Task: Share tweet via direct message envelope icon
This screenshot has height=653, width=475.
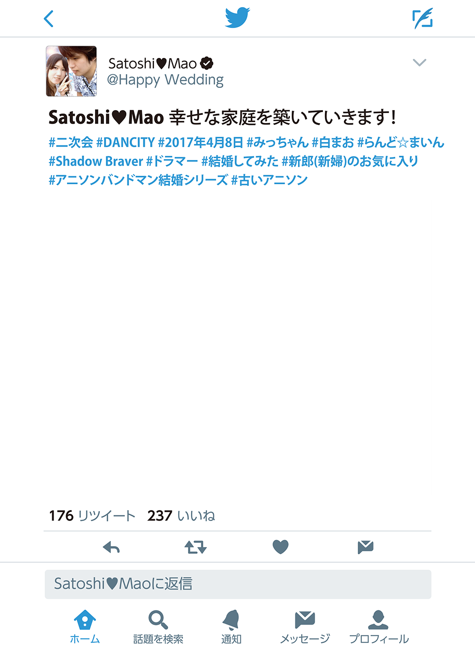Action: pos(365,547)
